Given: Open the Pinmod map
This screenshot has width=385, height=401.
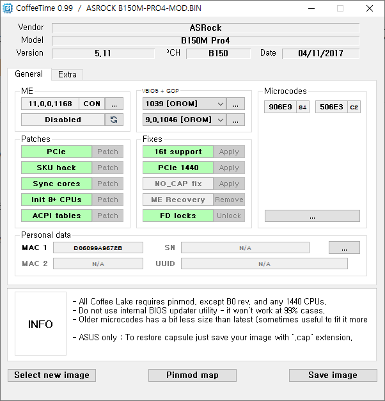Looking at the screenshot, I should pos(192,375).
